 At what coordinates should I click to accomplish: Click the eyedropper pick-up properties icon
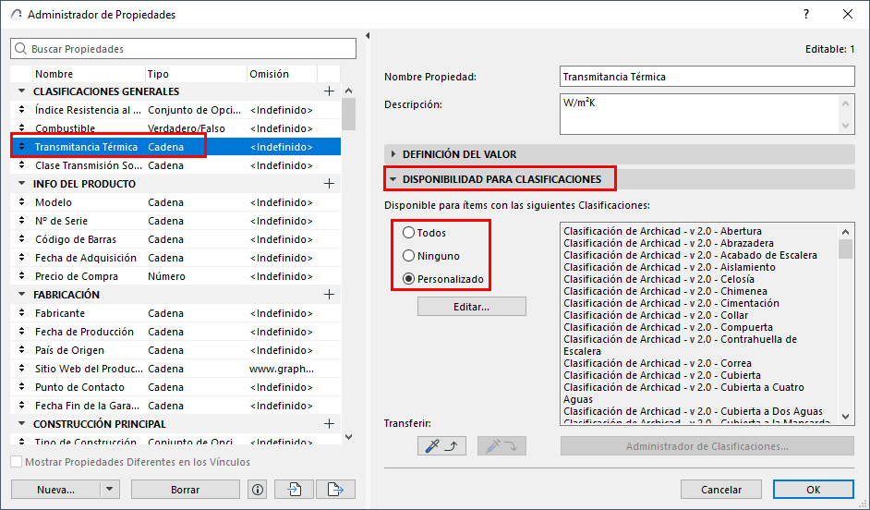tap(441, 445)
